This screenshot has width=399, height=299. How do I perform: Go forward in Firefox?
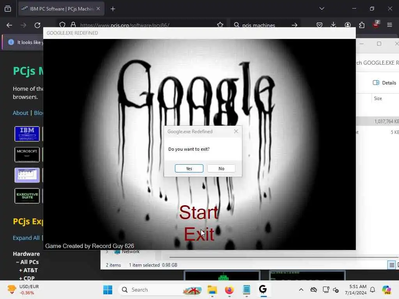point(23,25)
